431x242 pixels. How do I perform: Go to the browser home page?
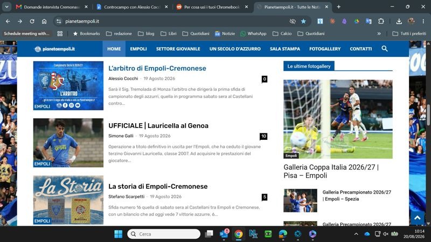(44, 21)
